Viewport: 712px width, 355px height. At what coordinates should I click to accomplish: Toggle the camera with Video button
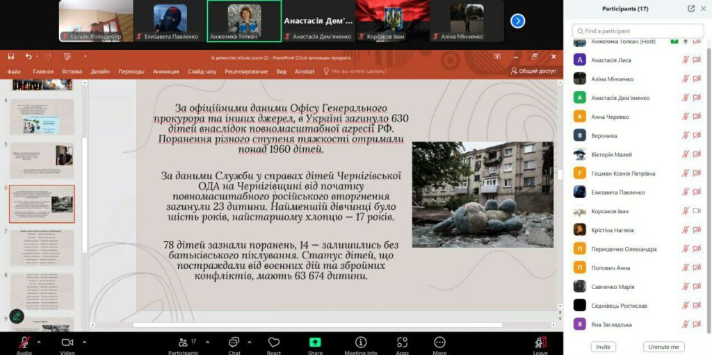coord(67,342)
